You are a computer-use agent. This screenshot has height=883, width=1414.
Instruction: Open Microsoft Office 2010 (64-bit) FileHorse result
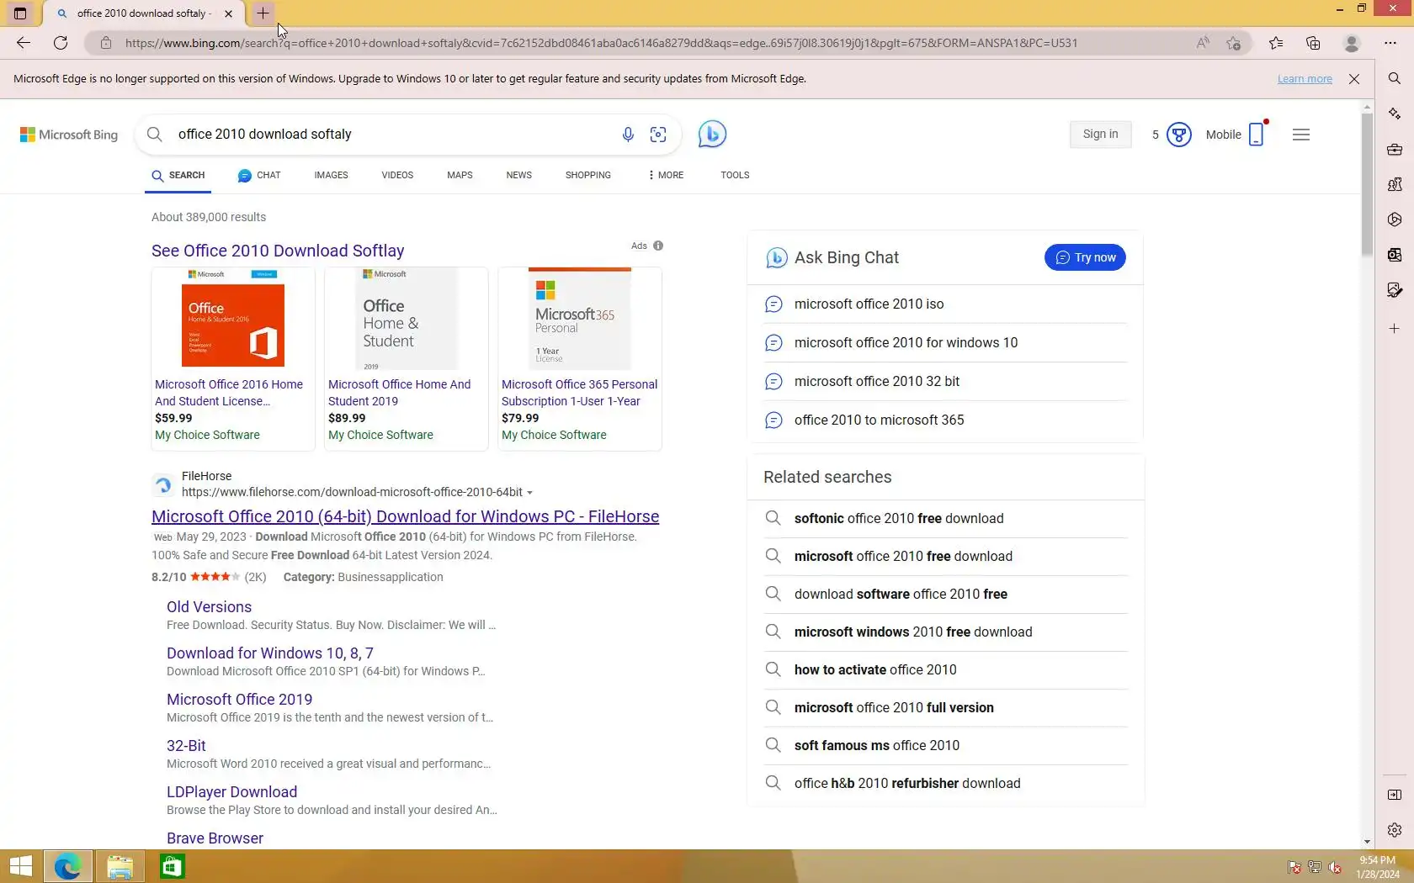pos(405,516)
